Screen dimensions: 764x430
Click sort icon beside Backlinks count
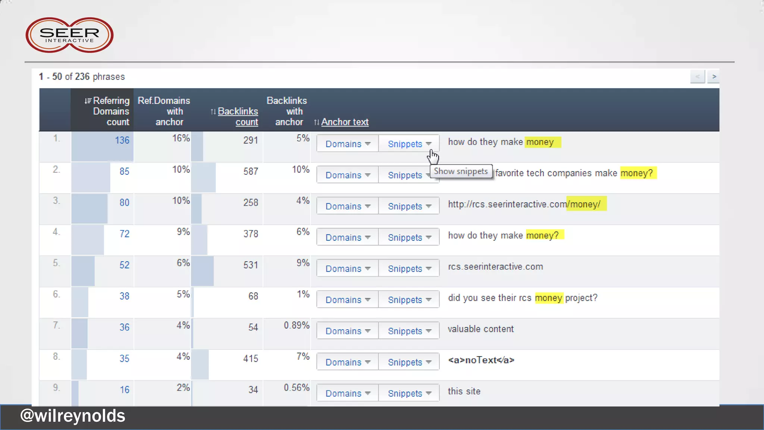point(213,112)
